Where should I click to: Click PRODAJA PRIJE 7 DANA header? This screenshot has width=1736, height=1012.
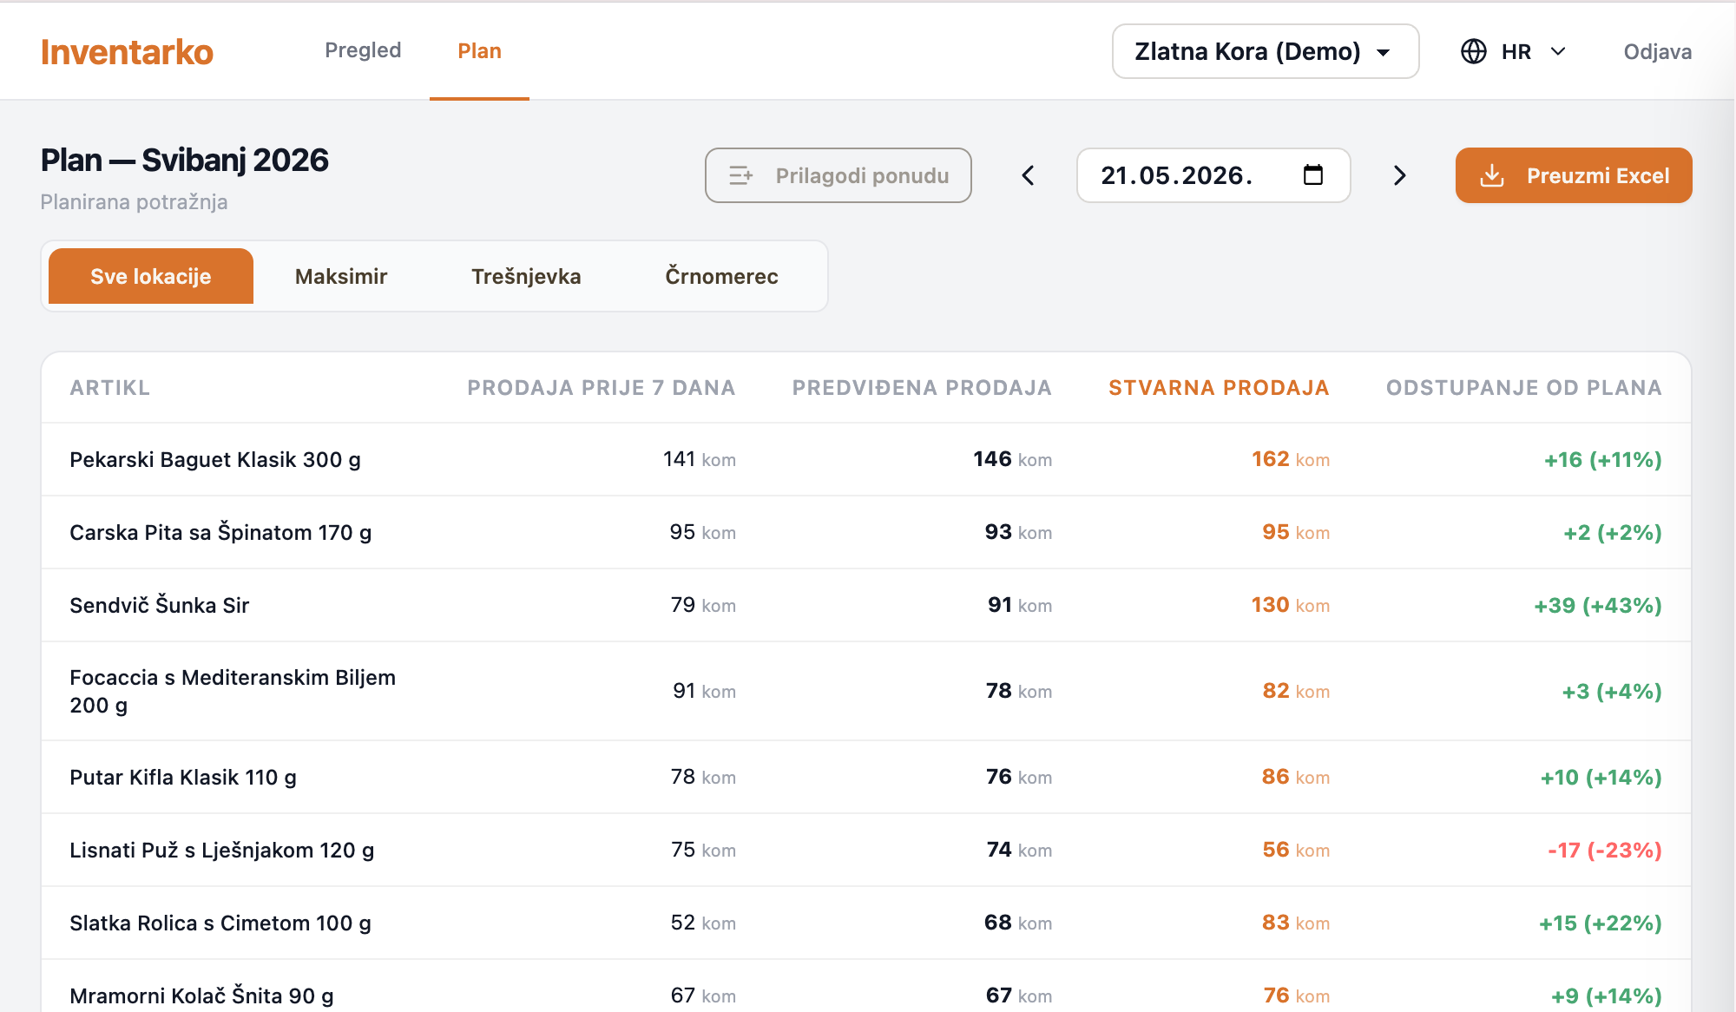tap(601, 388)
